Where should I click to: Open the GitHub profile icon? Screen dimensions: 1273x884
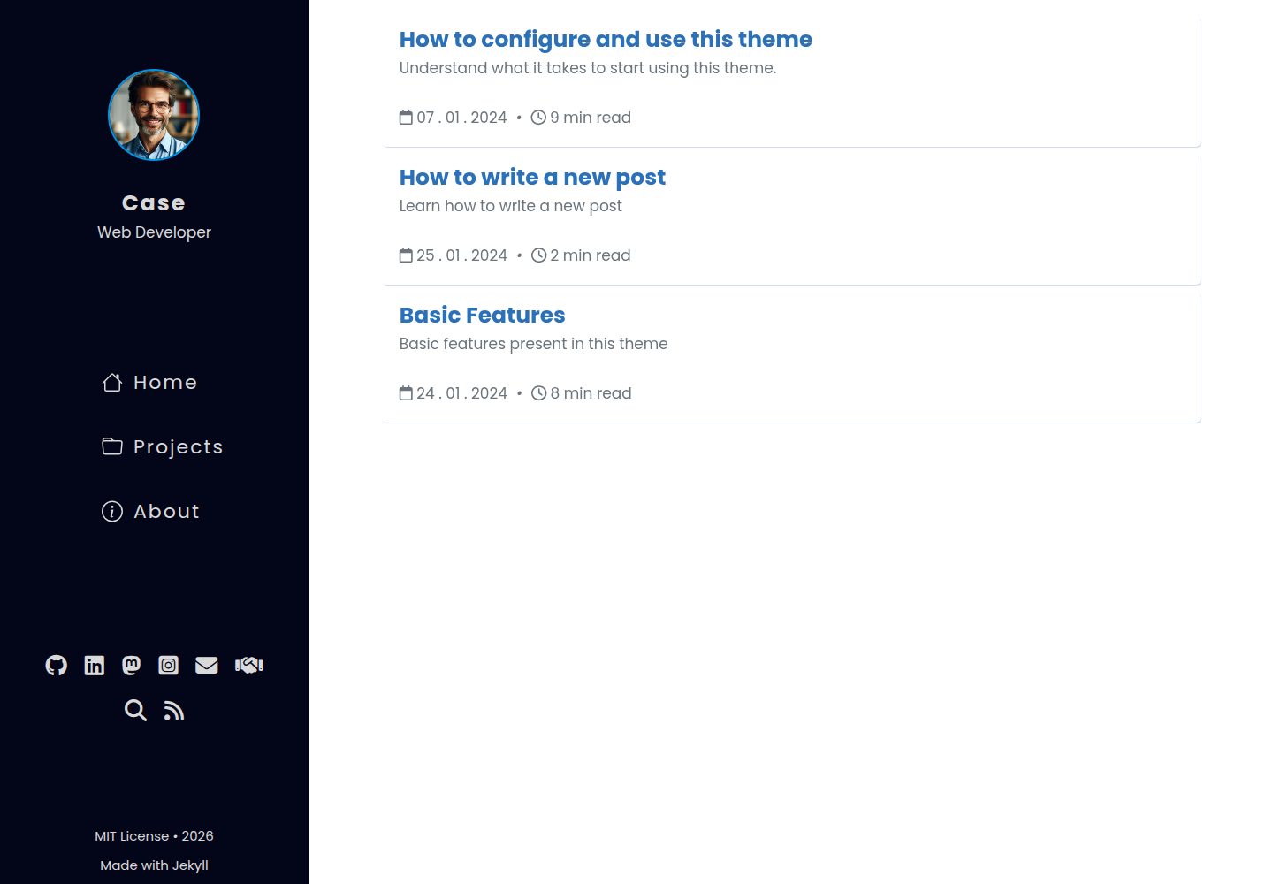point(56,665)
